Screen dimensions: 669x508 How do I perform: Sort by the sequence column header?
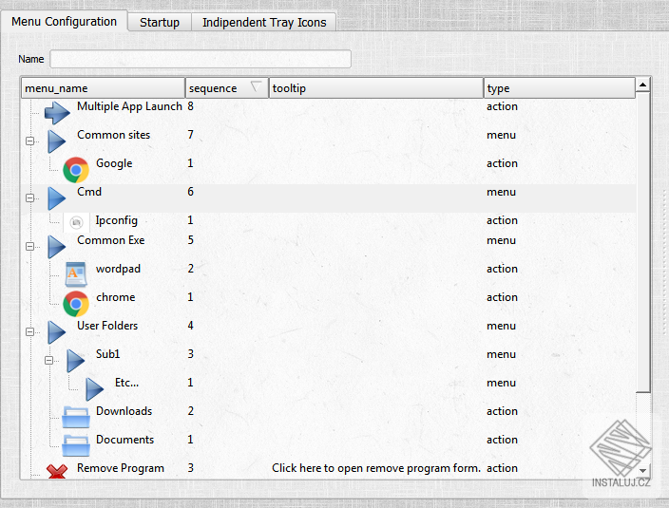[x=226, y=87]
